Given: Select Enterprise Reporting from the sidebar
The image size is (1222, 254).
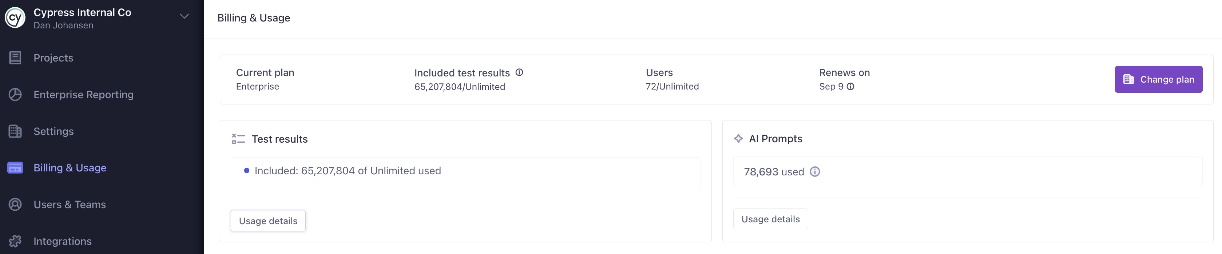Looking at the screenshot, I should pyautogui.click(x=83, y=95).
